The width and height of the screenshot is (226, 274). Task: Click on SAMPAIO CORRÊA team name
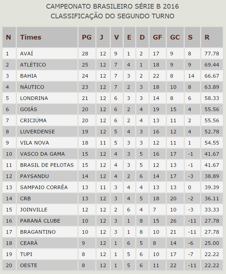coord(44,187)
